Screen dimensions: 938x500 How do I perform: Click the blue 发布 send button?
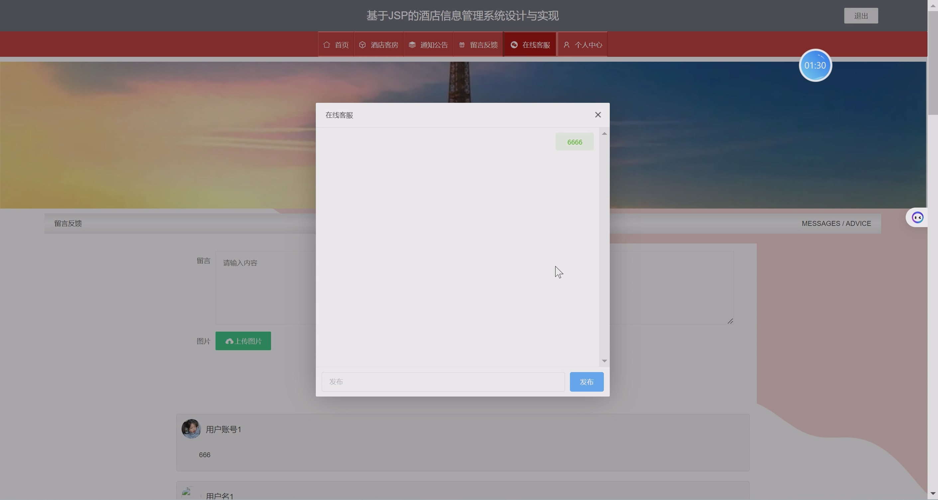587,382
